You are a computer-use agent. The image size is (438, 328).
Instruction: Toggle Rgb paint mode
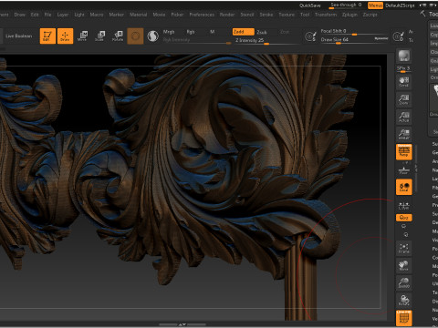coord(191,32)
